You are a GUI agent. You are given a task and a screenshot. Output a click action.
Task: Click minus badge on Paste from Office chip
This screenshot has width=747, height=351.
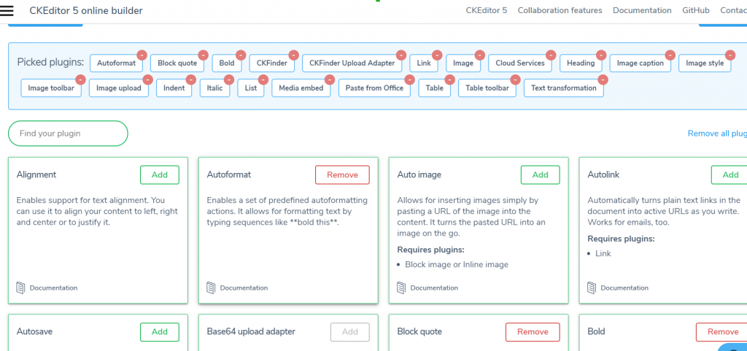pos(410,80)
